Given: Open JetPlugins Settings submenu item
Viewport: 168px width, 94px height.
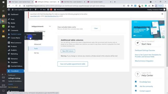Looking at the screenshot, I should [14, 78].
